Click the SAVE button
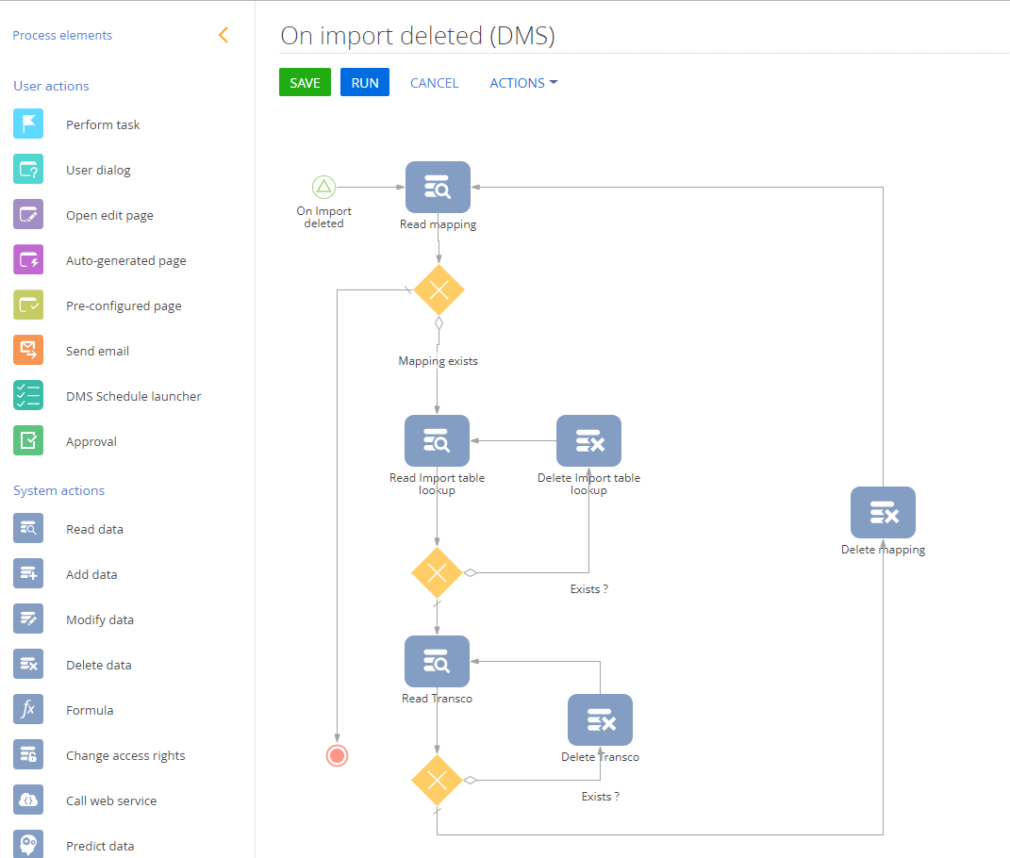 pyautogui.click(x=305, y=83)
